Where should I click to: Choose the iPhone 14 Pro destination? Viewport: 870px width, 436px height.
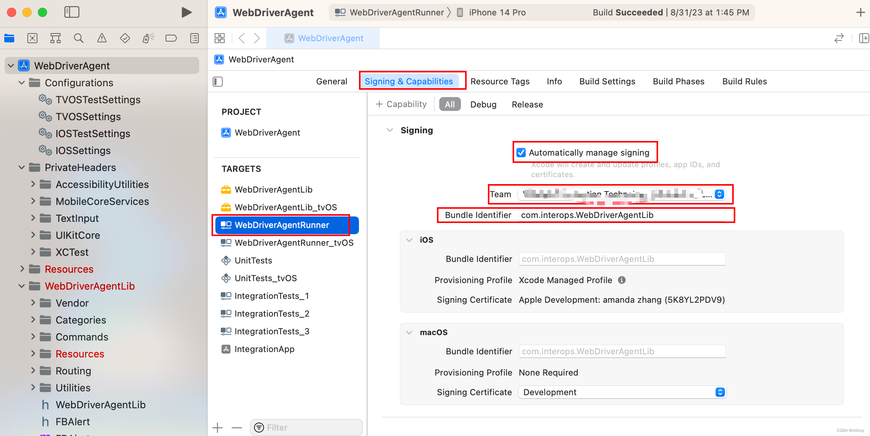click(x=491, y=12)
